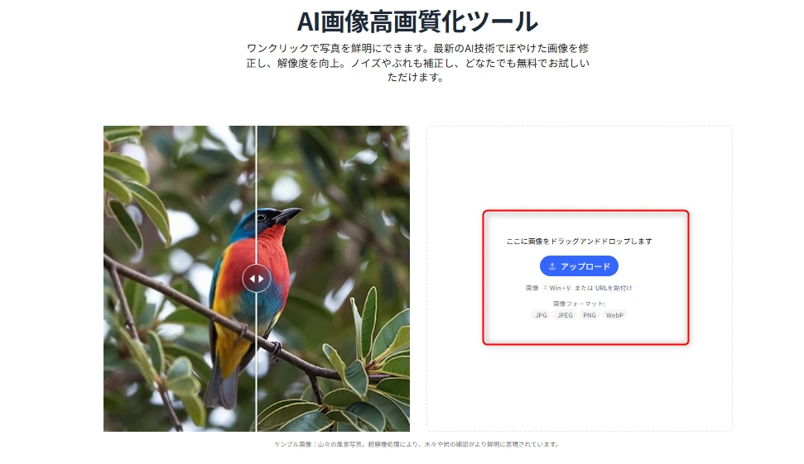
Task: Select the PNG format chip
Action: [x=590, y=315]
